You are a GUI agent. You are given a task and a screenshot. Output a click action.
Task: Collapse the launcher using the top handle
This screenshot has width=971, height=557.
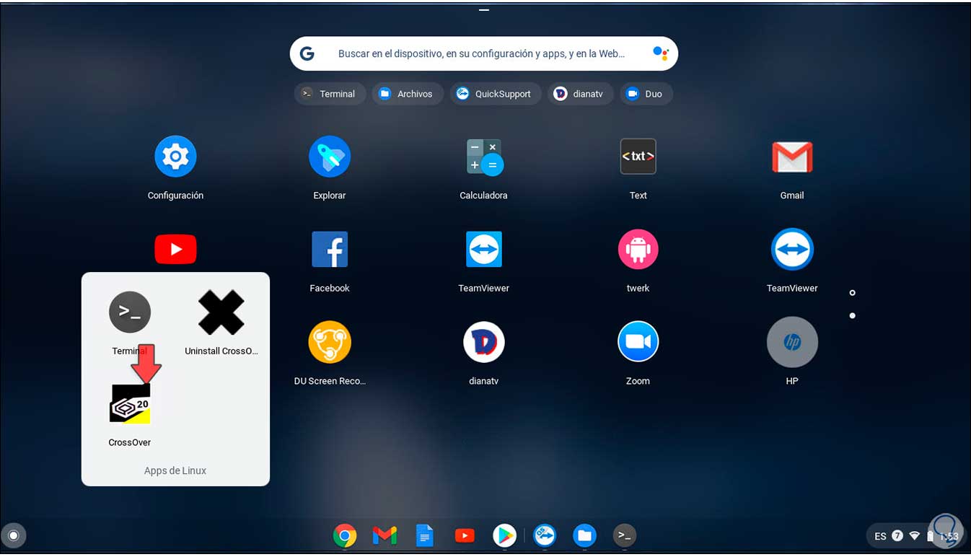[484, 10]
